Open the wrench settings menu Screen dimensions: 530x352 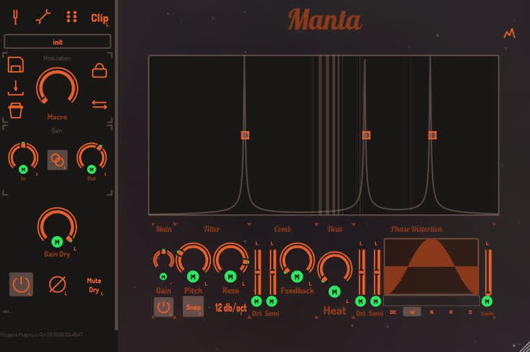tap(44, 17)
